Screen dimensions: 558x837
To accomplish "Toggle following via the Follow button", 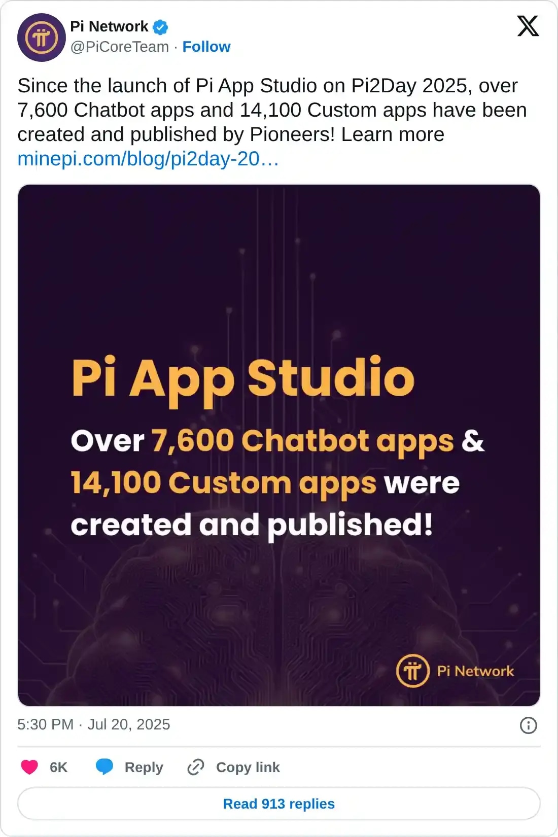I will (x=206, y=47).
